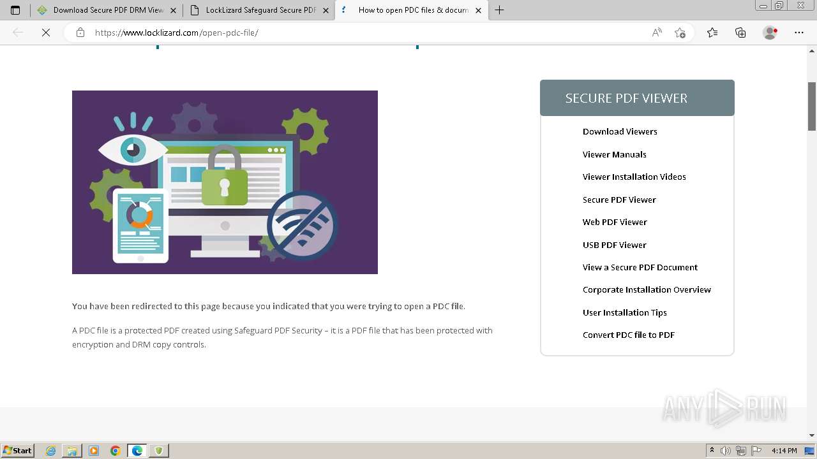
Task: Show hidden system tray icons
Action: pyautogui.click(x=712, y=451)
